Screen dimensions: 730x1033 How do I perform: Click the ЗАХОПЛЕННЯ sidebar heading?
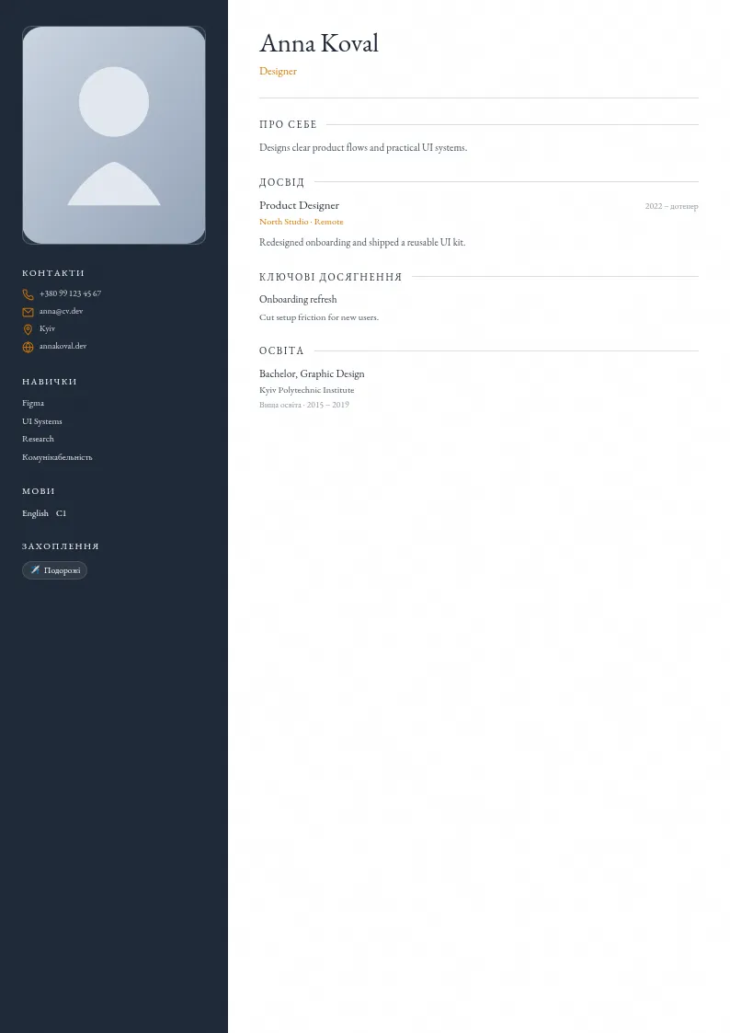click(x=61, y=546)
